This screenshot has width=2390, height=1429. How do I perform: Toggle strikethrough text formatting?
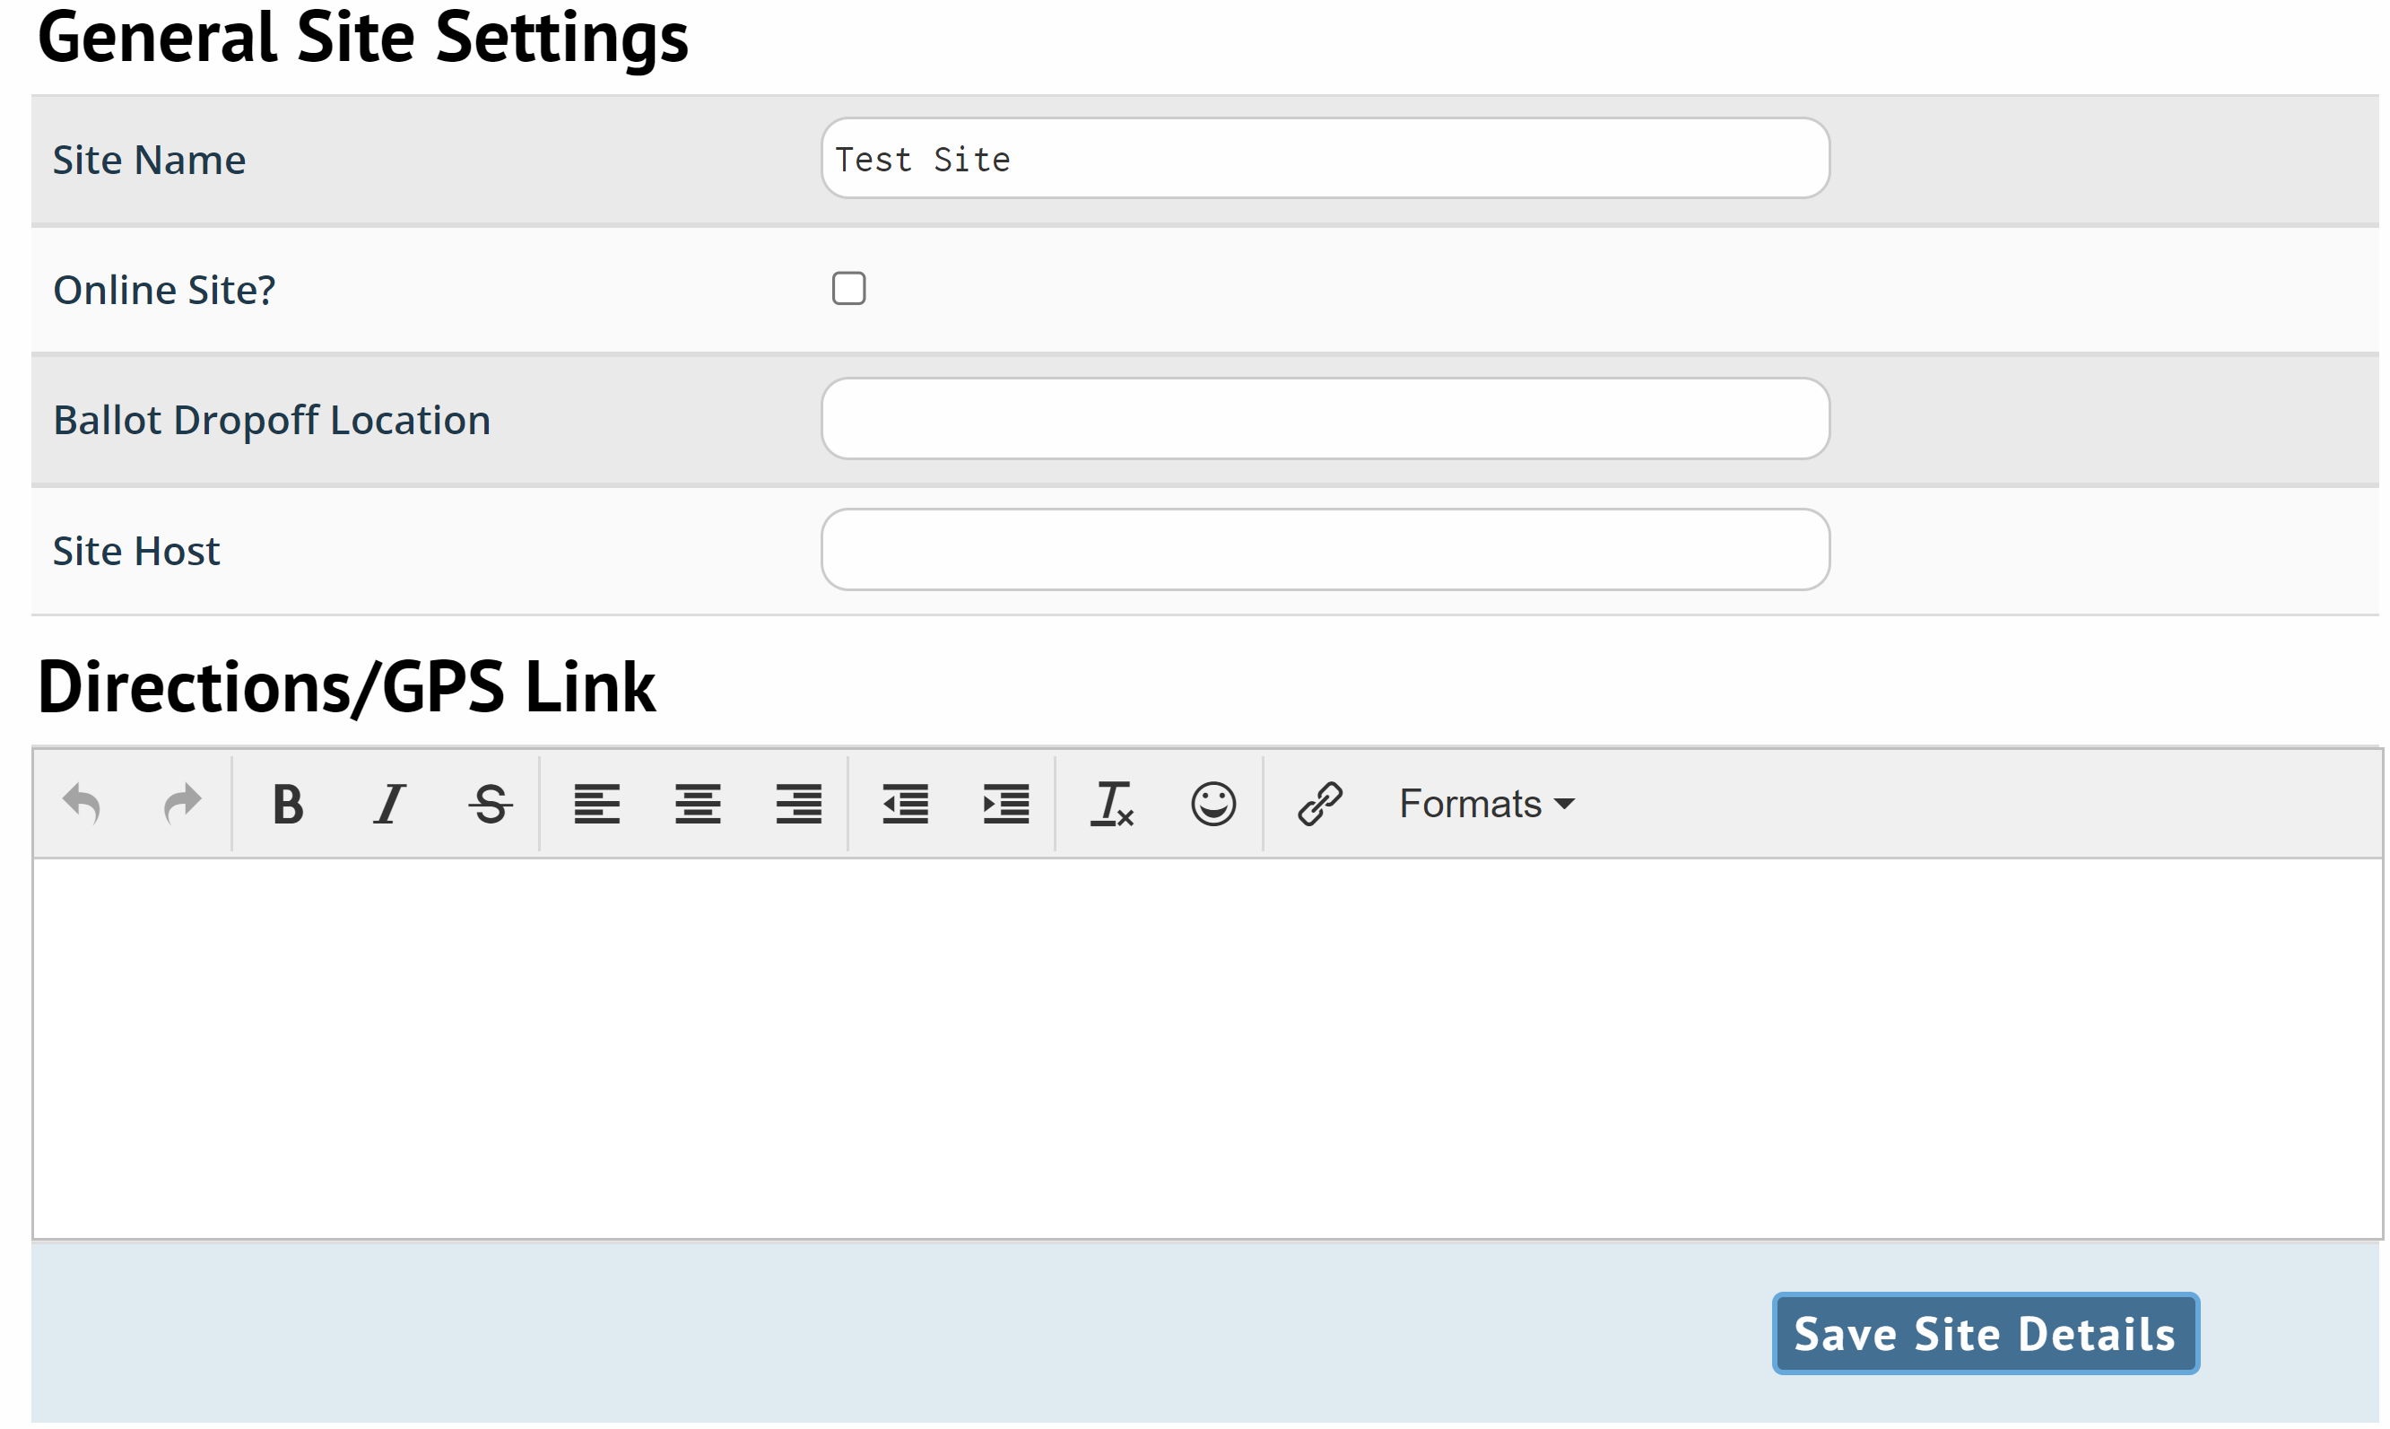pos(491,805)
